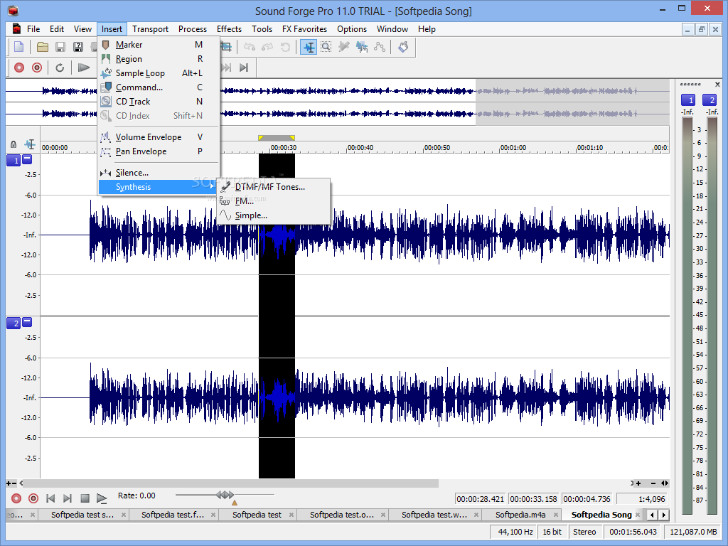Choose Pan Envelope menu entry
This screenshot has width=728, height=546.
(x=159, y=151)
